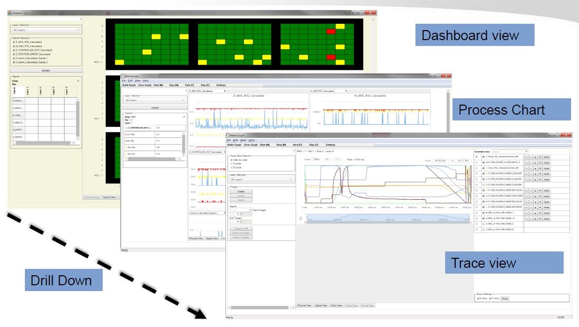Choose the Custom trace data option
The width and height of the screenshot is (579, 327).
coord(231,167)
